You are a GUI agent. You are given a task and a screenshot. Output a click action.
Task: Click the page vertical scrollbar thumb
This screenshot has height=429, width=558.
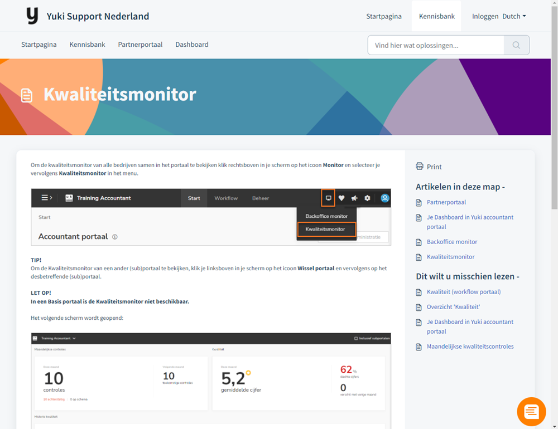pyautogui.click(x=555, y=108)
